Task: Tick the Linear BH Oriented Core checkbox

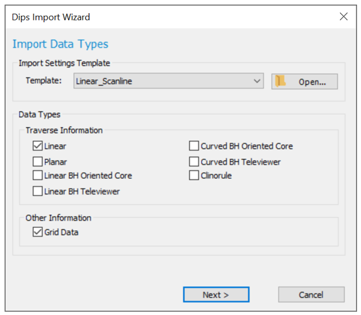Action: point(37,176)
